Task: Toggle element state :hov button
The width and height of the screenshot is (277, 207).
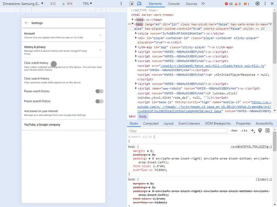Action: point(234,131)
